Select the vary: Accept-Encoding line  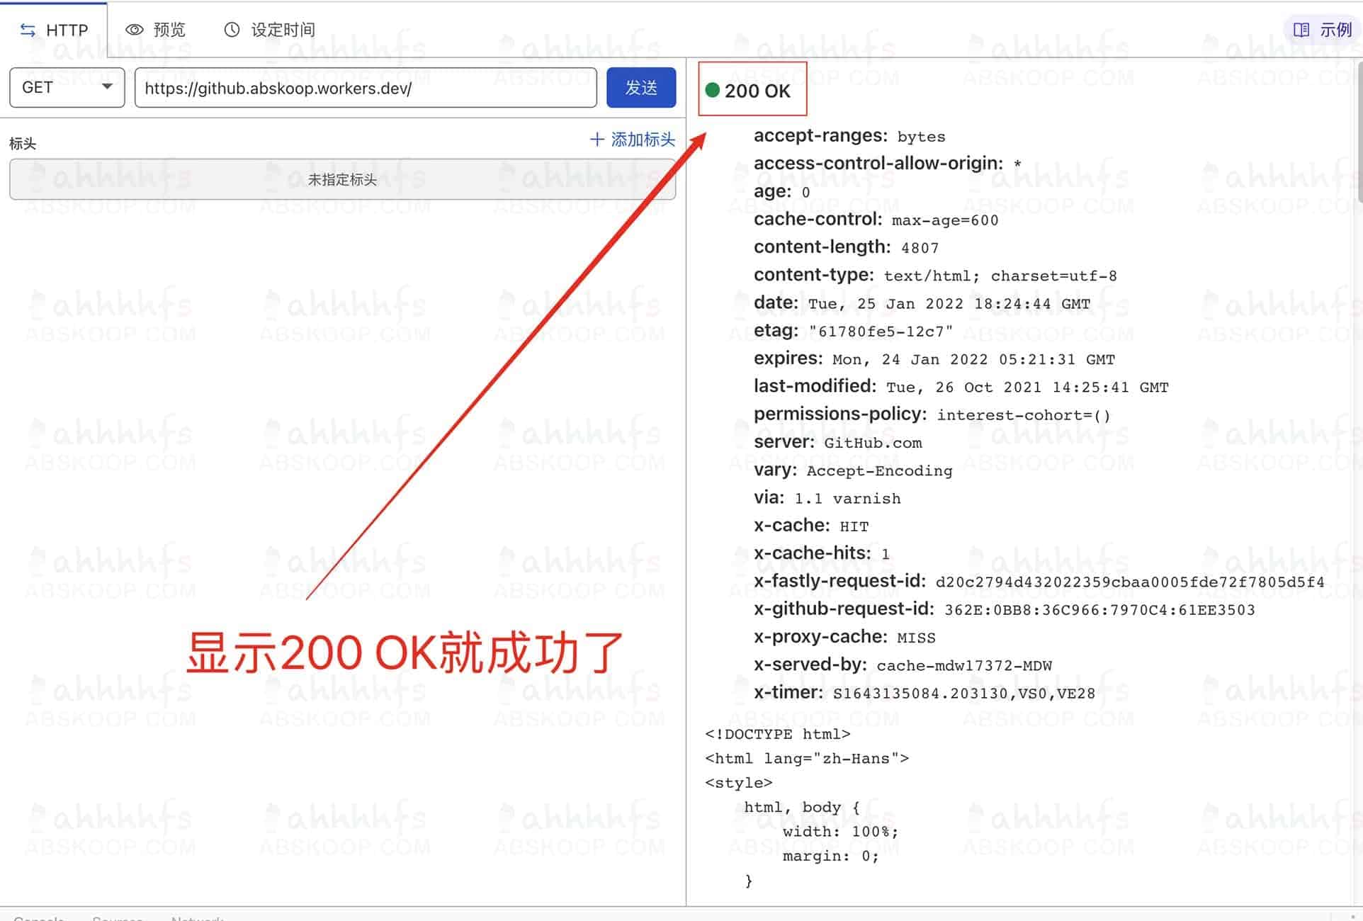(853, 470)
